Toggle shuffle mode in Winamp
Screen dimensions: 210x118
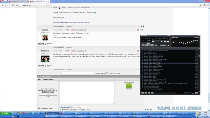(162, 45)
